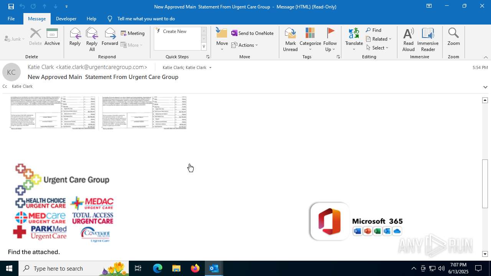Screen dimensions: 491x276
Task: Go to the next item with the down arrow
Action: 56,7
